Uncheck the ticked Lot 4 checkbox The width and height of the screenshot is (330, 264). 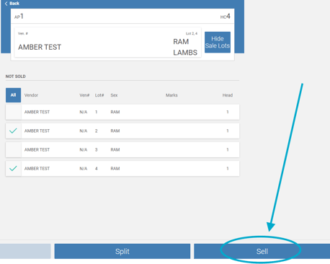(x=14, y=169)
